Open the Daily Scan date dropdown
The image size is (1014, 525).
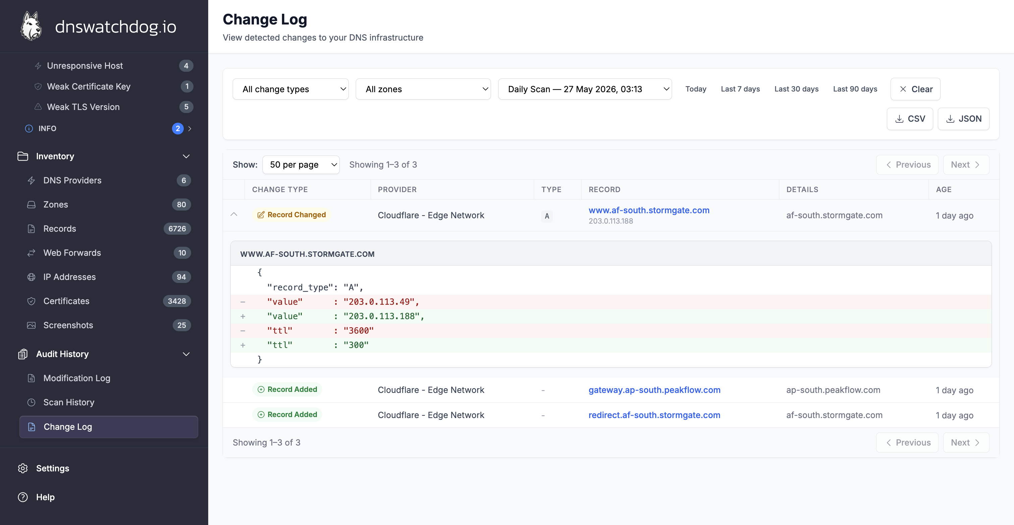click(x=585, y=89)
